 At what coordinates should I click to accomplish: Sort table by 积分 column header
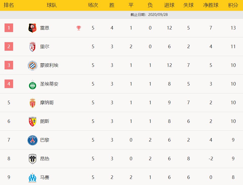[233, 5]
